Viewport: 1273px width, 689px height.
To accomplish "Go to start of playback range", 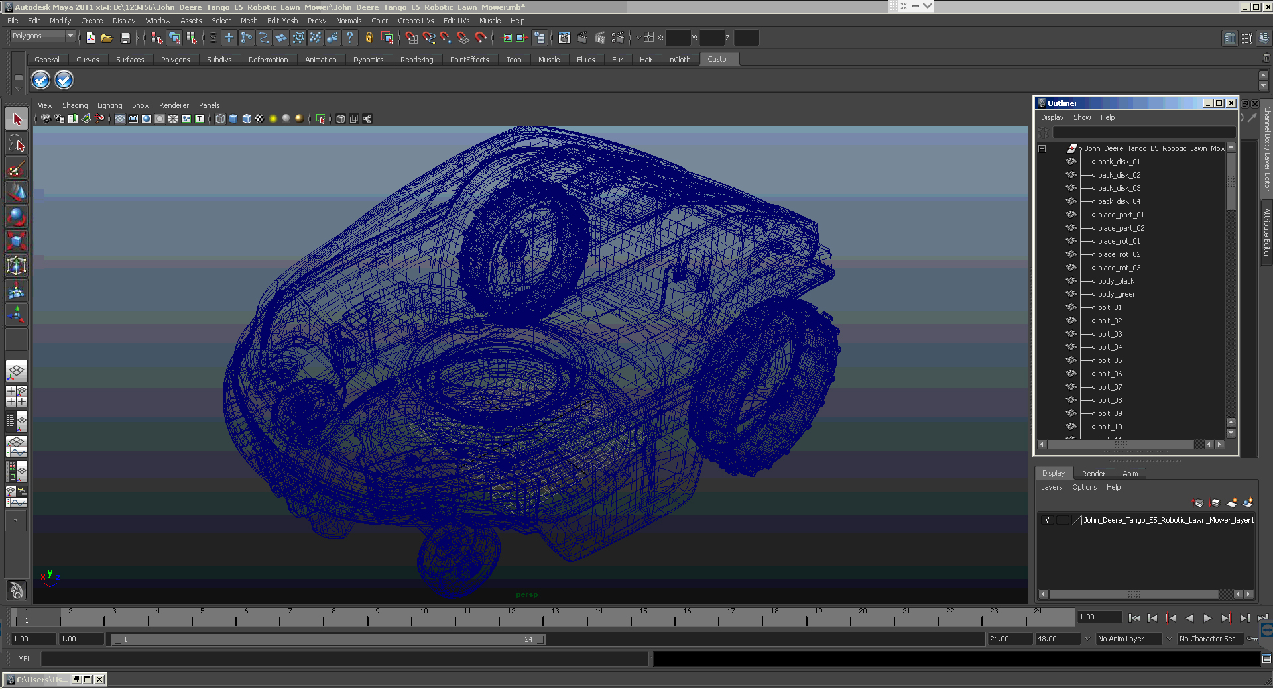I will pyautogui.click(x=1134, y=618).
